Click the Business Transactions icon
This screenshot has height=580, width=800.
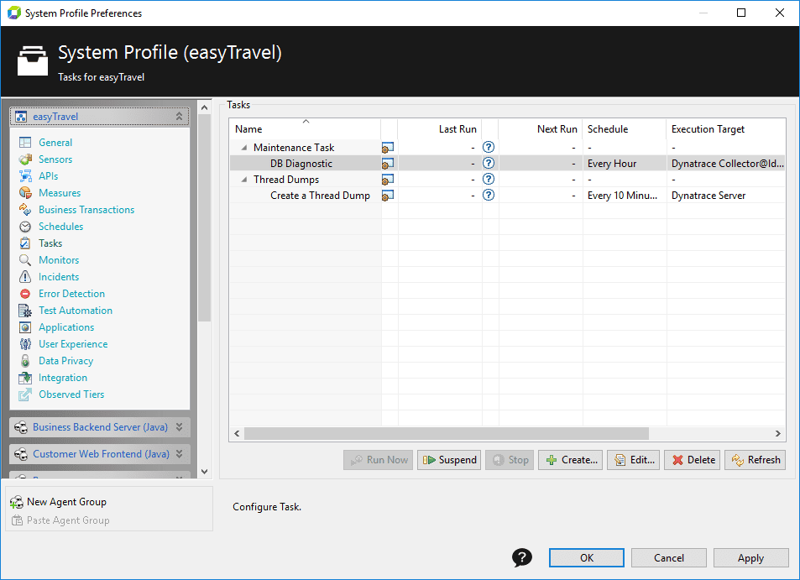point(25,210)
